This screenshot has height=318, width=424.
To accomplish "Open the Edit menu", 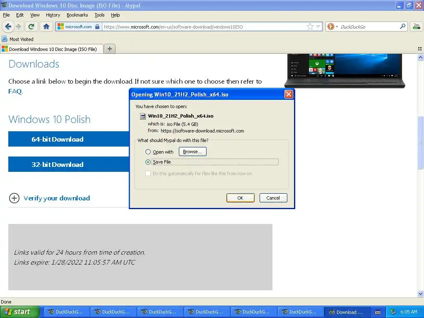I will click(x=20, y=15).
